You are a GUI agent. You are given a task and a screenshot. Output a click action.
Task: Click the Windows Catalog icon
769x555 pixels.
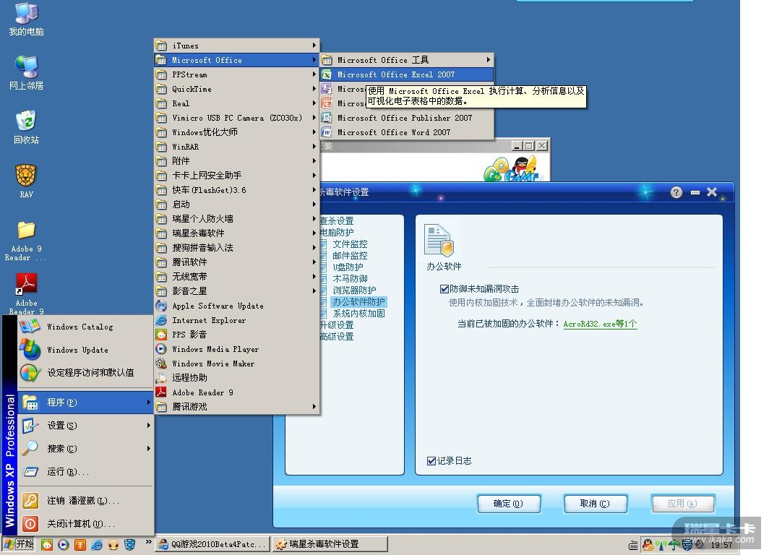(30, 327)
